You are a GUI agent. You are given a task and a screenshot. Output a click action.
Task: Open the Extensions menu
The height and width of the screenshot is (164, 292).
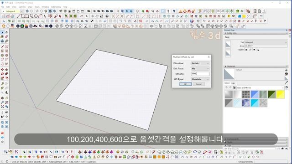pyautogui.click(x=56, y=7)
